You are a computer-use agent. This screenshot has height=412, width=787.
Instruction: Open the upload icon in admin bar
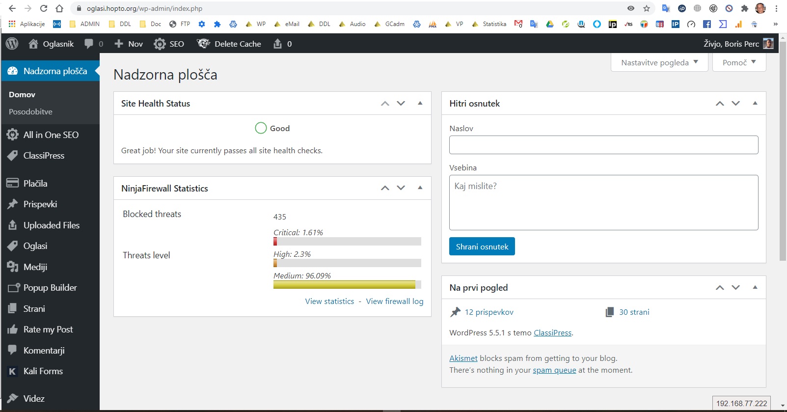pos(277,44)
